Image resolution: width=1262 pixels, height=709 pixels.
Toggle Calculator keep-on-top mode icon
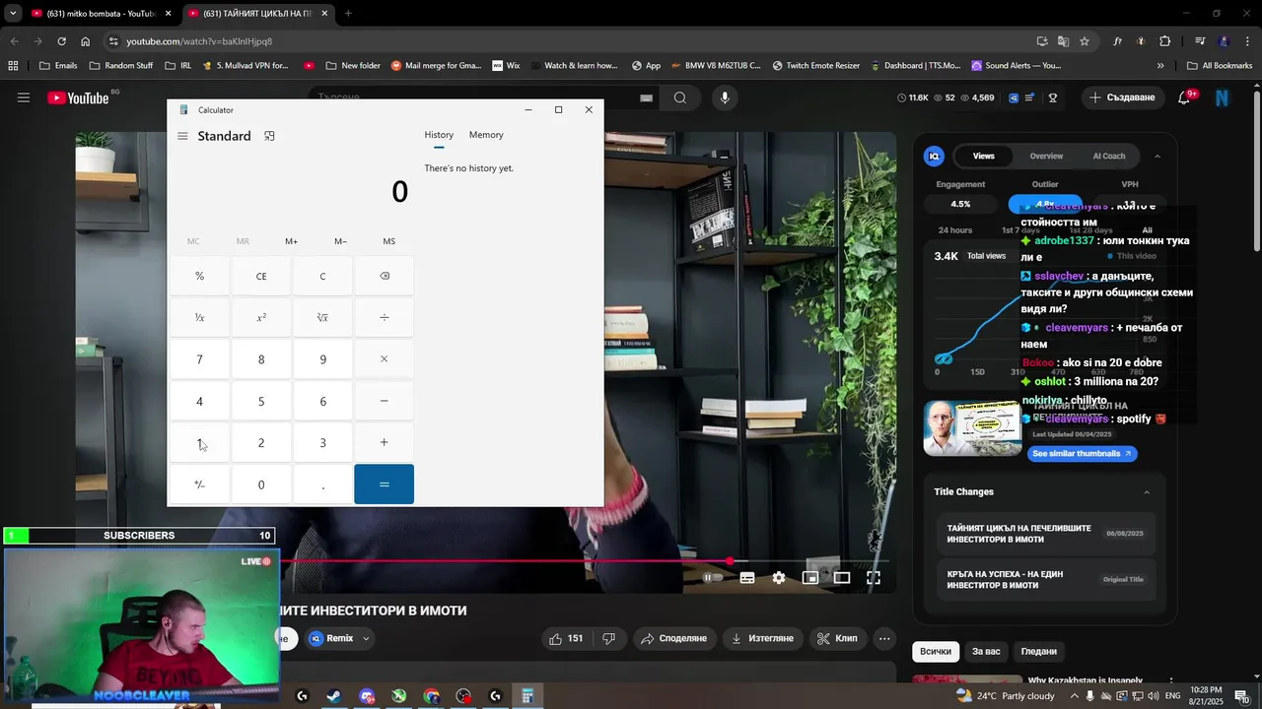[269, 136]
